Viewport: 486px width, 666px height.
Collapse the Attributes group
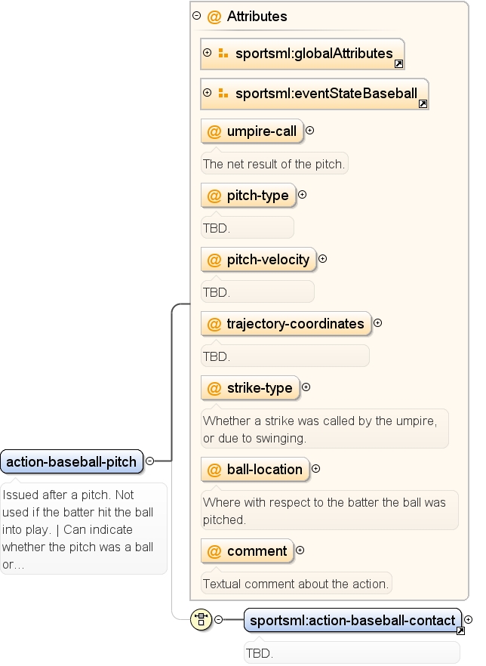196,16
